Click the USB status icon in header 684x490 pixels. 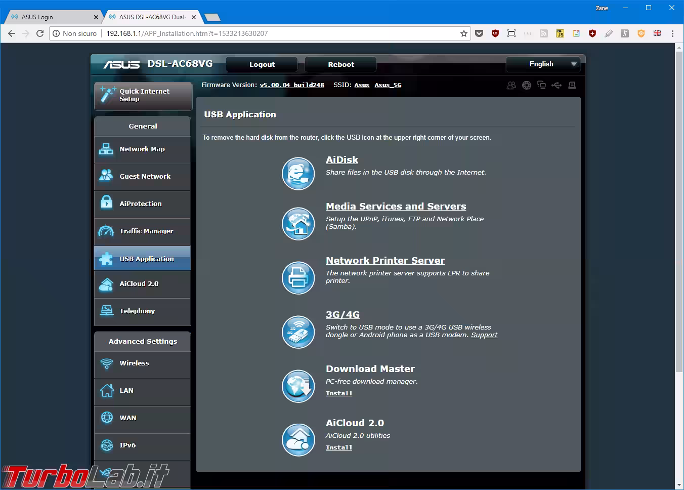[x=557, y=85]
